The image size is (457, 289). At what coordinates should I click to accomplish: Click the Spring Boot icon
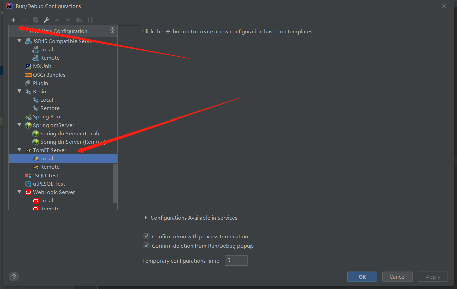28,117
